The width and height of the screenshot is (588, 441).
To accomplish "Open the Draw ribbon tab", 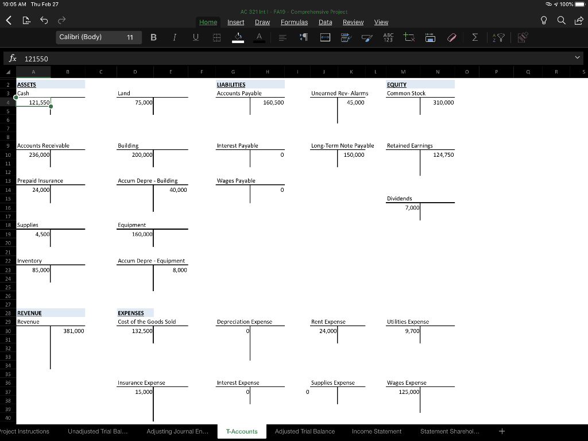I will point(262,22).
